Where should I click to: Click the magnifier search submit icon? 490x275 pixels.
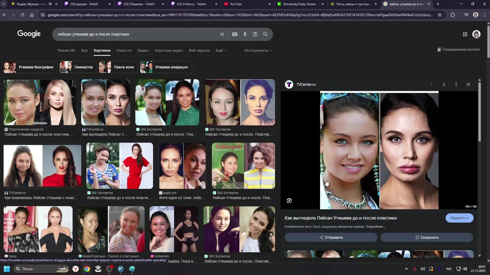tap(265, 34)
